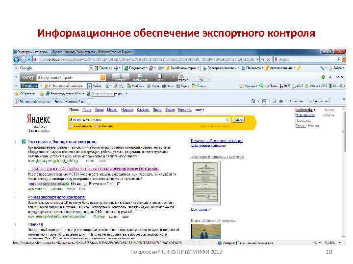Click the green shield icon in Bing bar

coord(323,77)
